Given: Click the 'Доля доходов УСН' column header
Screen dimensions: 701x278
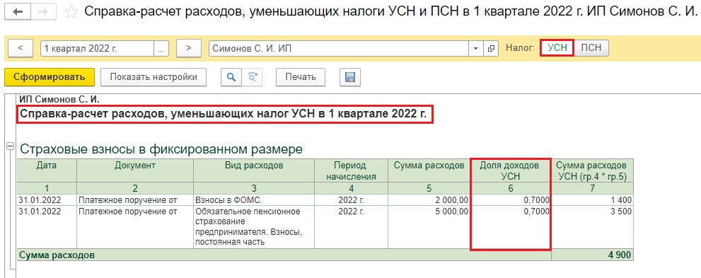Looking at the screenshot, I should click(x=511, y=170).
